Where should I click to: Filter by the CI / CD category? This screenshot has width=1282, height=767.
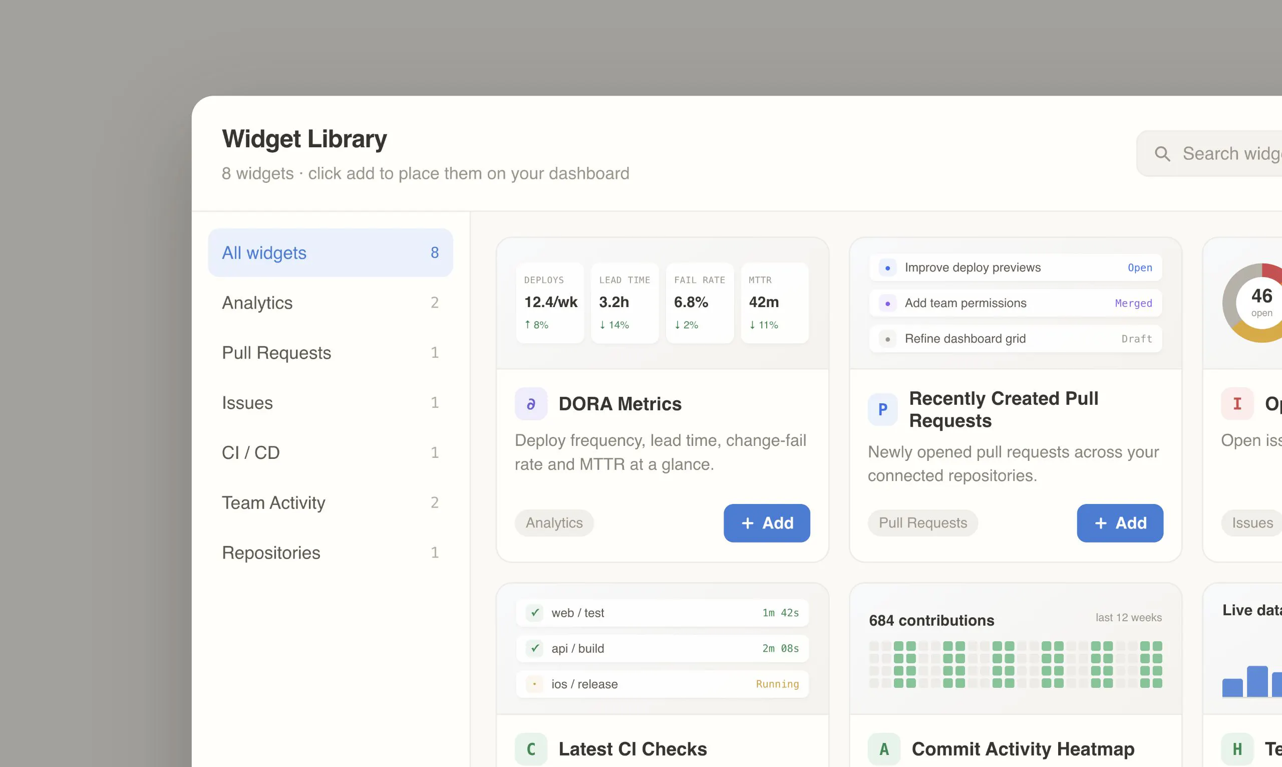click(331, 453)
